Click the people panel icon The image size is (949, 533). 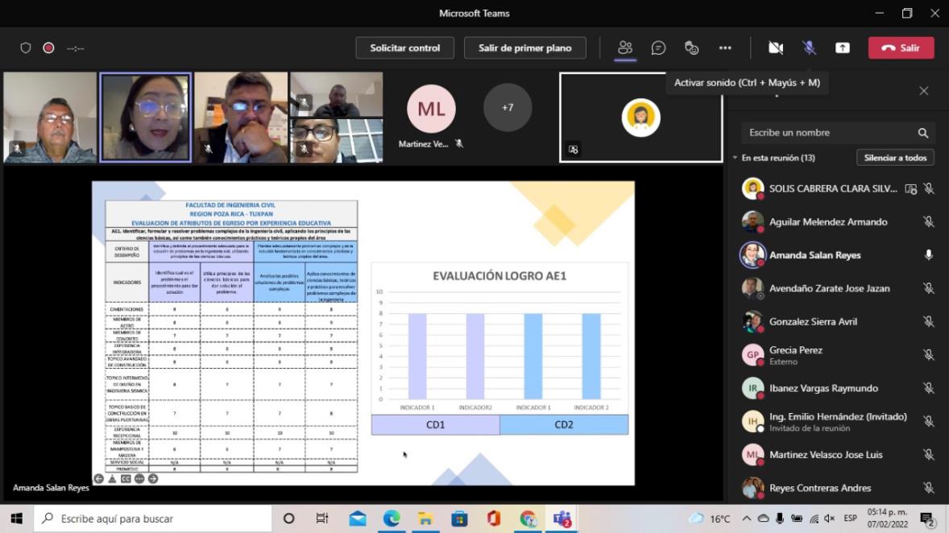pos(625,48)
